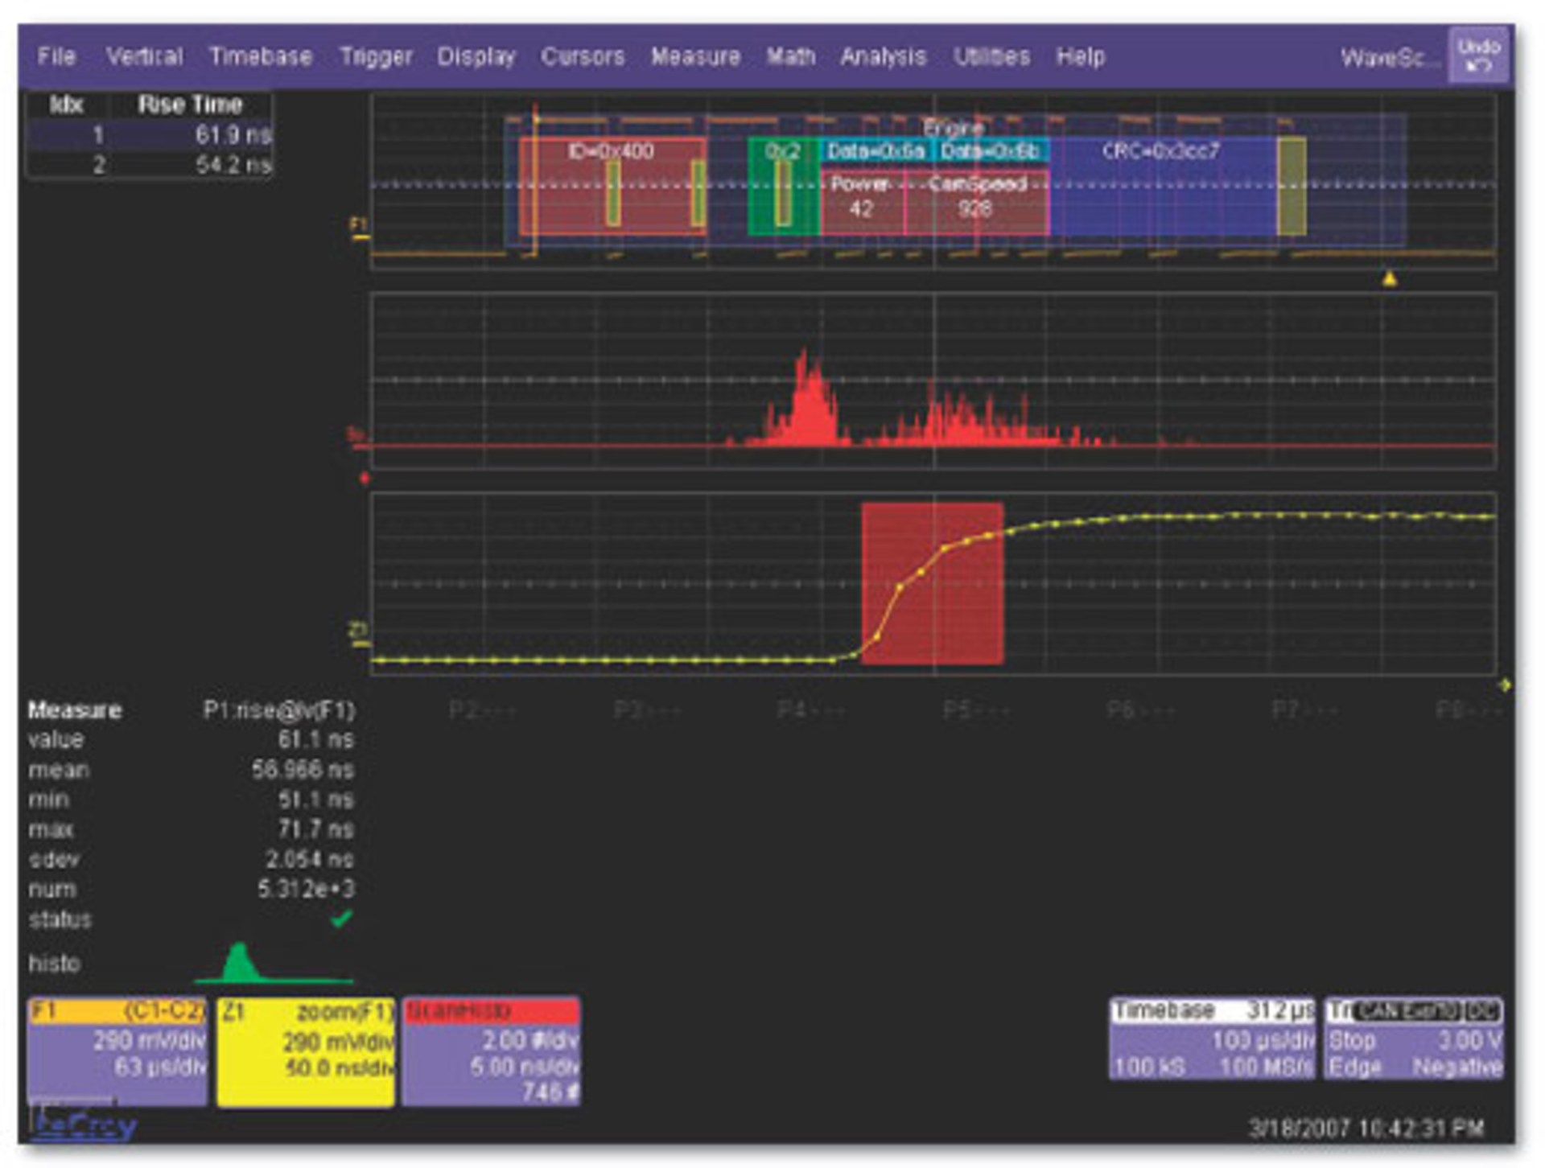1545x1168 pixels.
Task: Click the green status checkmark icon
Action: (342, 918)
